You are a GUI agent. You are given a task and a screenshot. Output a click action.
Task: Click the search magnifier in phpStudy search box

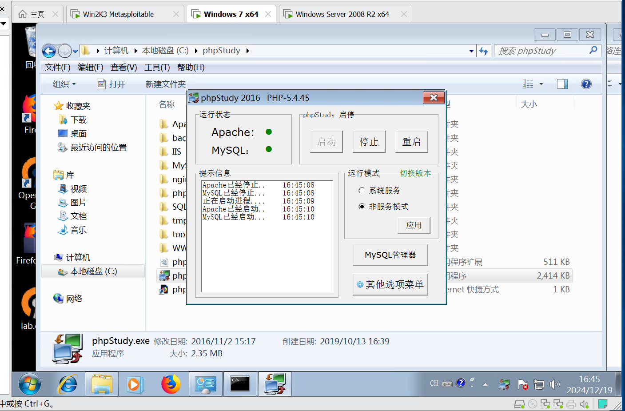tap(593, 50)
